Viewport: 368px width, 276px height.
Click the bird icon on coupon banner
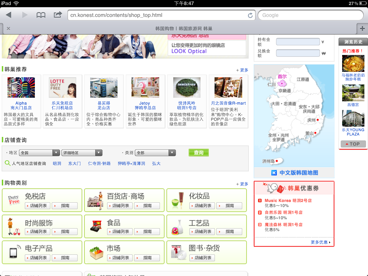point(273,188)
